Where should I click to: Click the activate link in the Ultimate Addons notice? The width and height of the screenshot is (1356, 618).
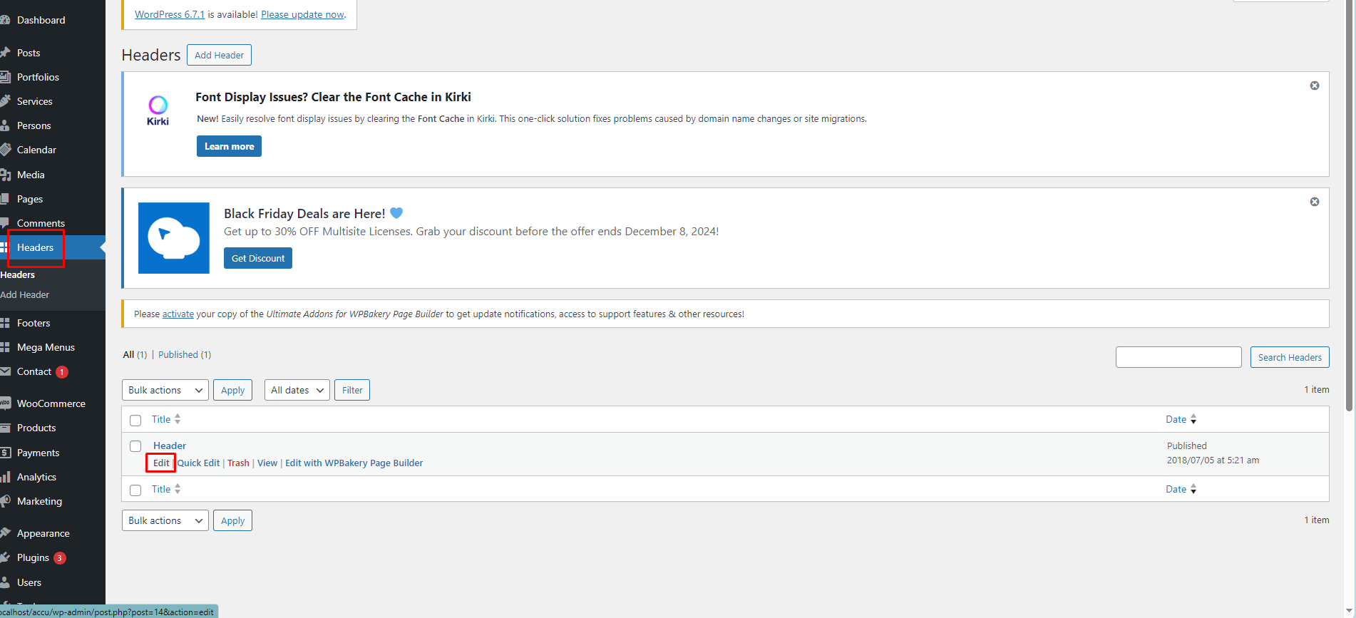point(178,314)
